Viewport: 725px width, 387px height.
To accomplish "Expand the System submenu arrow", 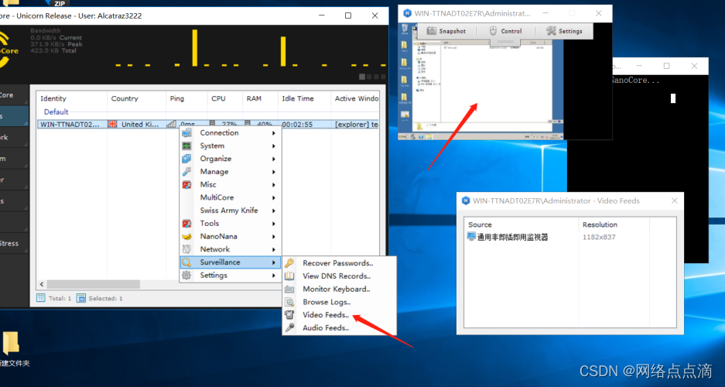I will (x=274, y=146).
